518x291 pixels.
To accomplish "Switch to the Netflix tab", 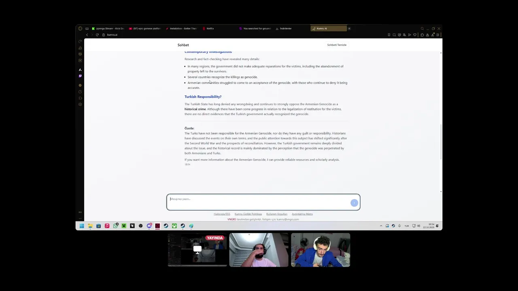I will 219,29.
